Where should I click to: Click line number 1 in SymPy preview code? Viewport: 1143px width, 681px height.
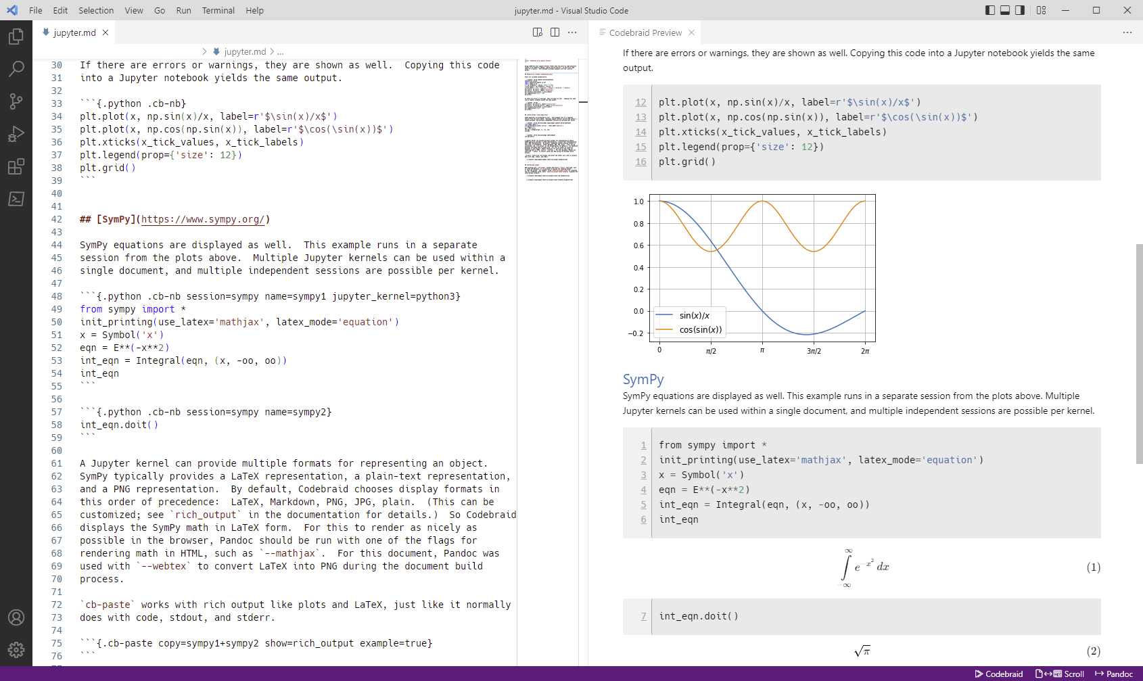[x=643, y=445]
